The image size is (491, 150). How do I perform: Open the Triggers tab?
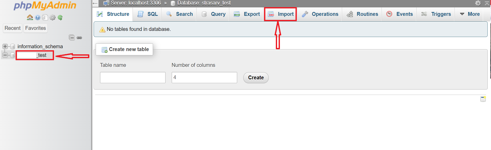click(436, 14)
